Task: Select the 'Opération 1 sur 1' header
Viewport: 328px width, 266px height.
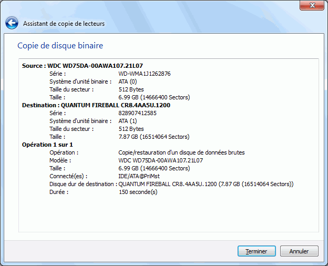Action: point(47,145)
